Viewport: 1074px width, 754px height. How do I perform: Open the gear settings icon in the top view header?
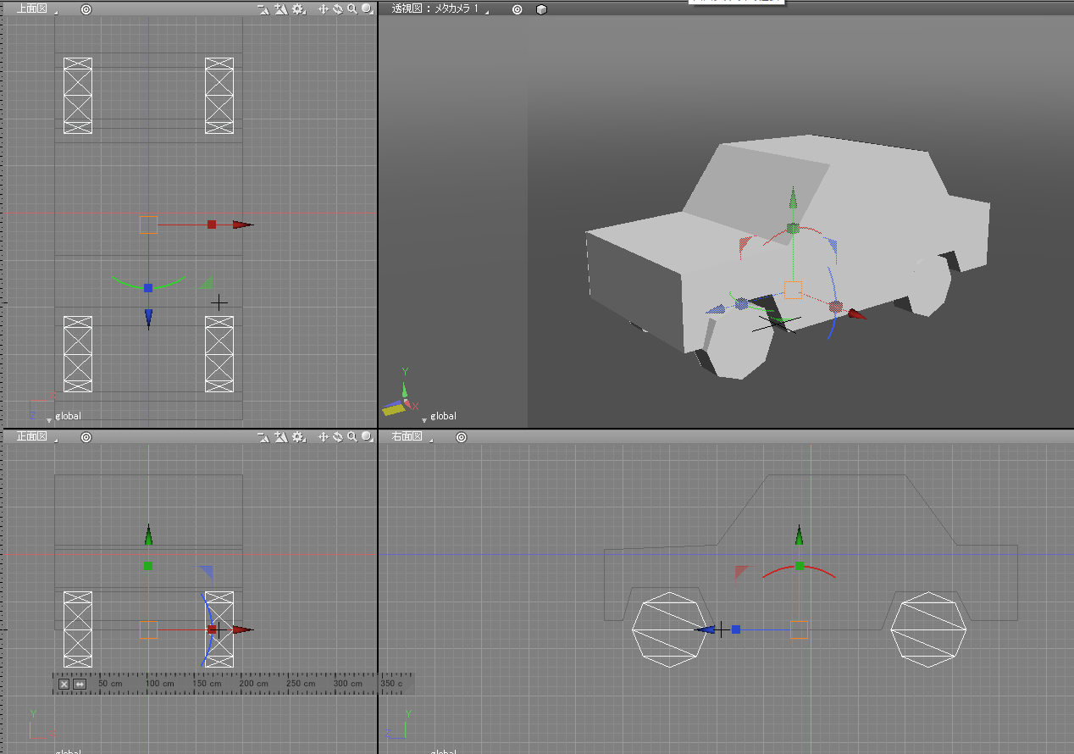click(298, 9)
